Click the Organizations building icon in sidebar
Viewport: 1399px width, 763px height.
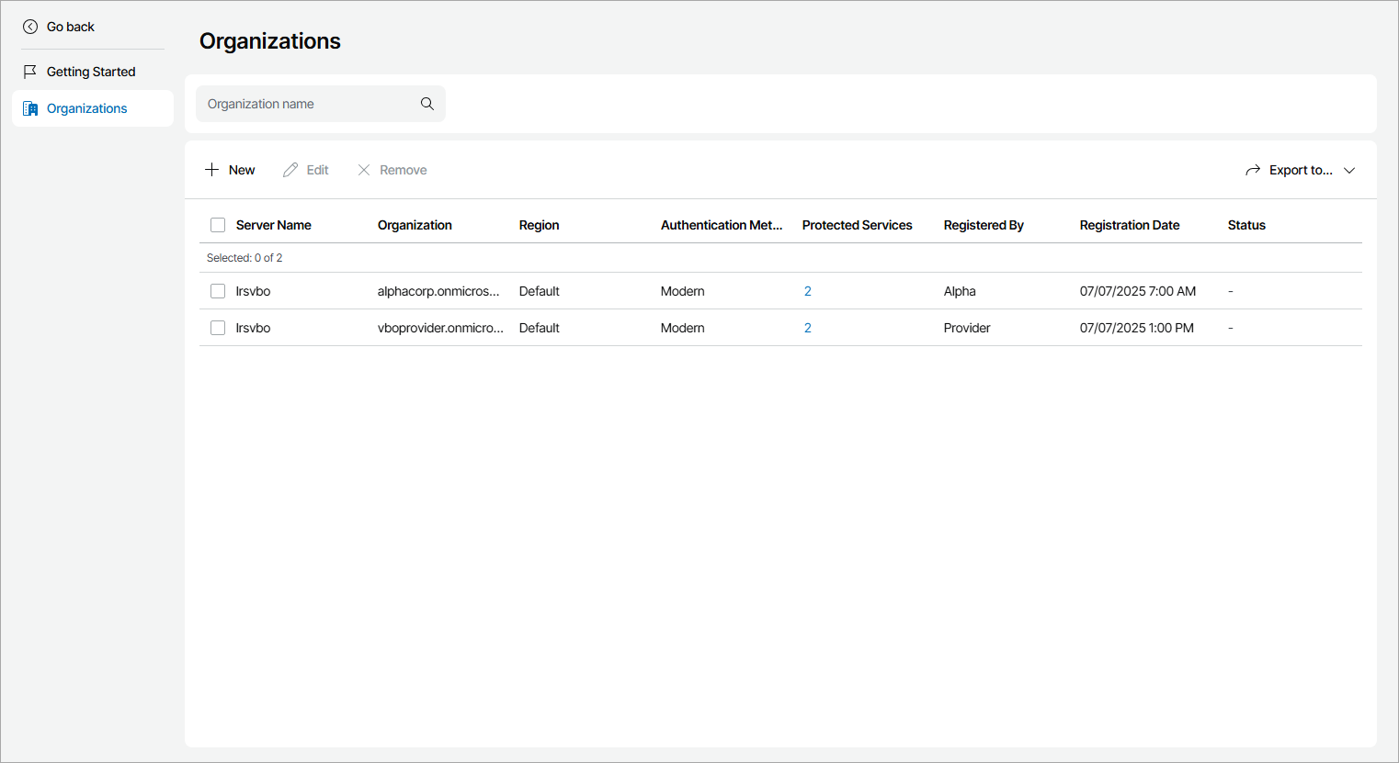[30, 108]
